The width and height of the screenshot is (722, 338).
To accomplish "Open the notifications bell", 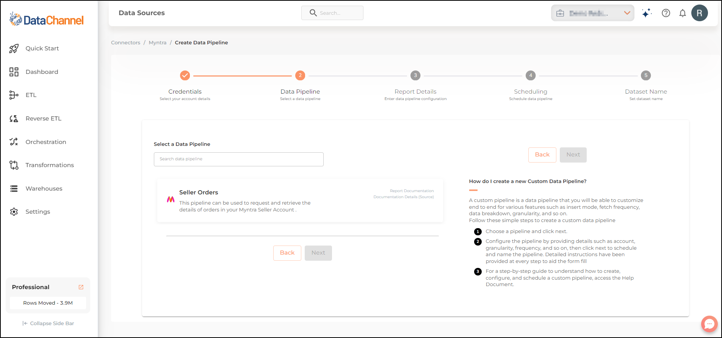I will (683, 13).
